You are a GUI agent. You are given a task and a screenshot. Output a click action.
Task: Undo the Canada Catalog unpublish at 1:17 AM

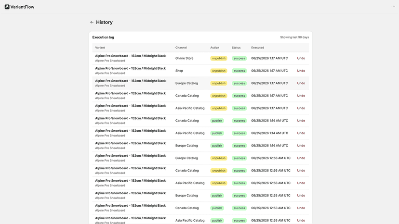point(301,96)
